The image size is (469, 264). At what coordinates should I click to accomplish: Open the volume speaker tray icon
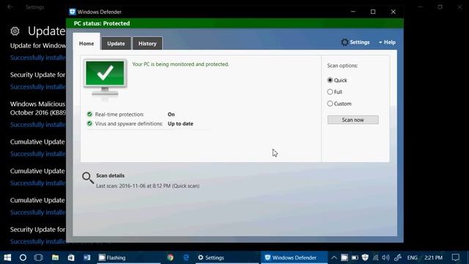[x=386, y=257]
